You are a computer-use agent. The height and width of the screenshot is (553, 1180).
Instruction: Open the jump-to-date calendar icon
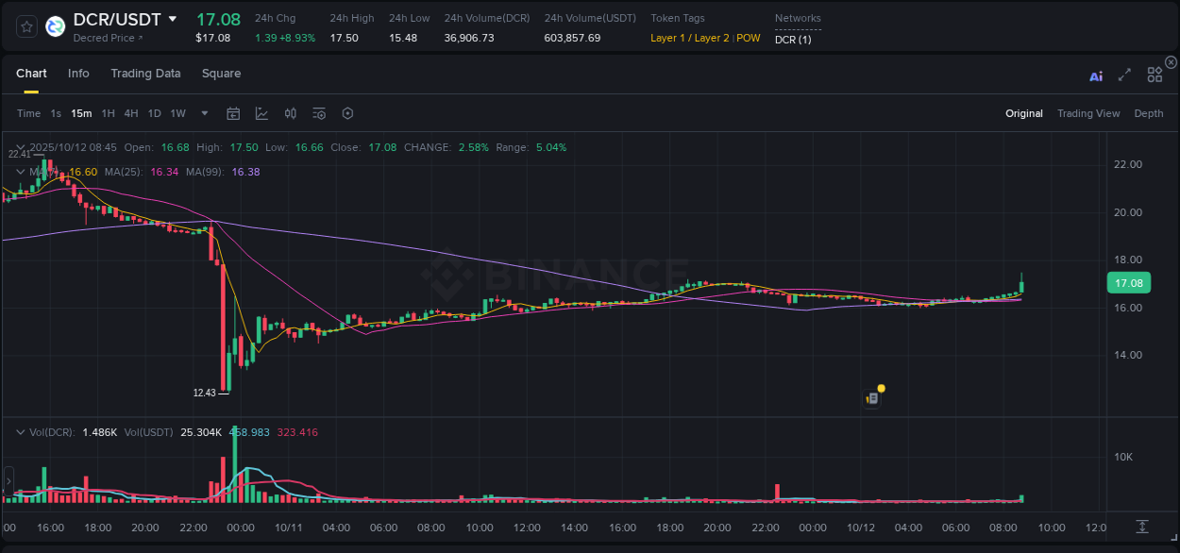click(233, 113)
